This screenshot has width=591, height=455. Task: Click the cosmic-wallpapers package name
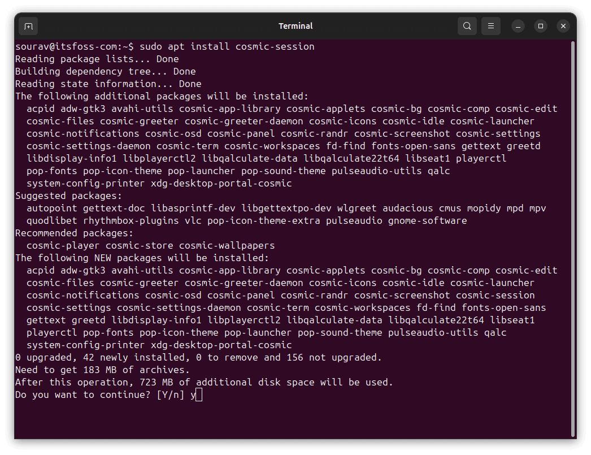pyautogui.click(x=227, y=245)
